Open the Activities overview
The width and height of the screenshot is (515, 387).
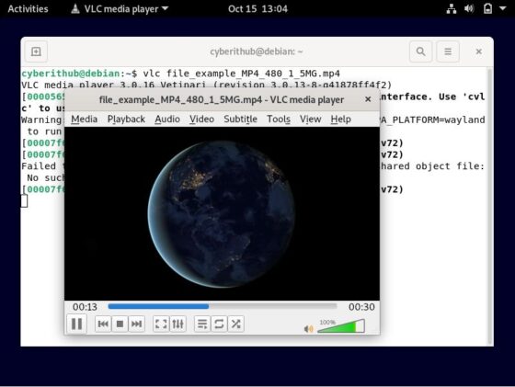coord(28,8)
